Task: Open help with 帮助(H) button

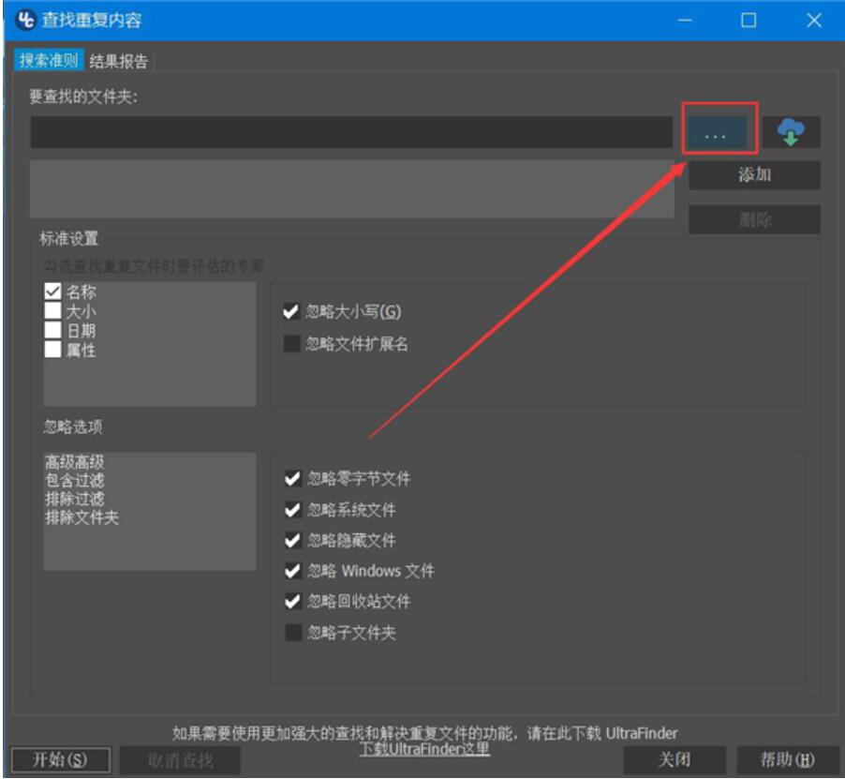Action: coord(787,760)
